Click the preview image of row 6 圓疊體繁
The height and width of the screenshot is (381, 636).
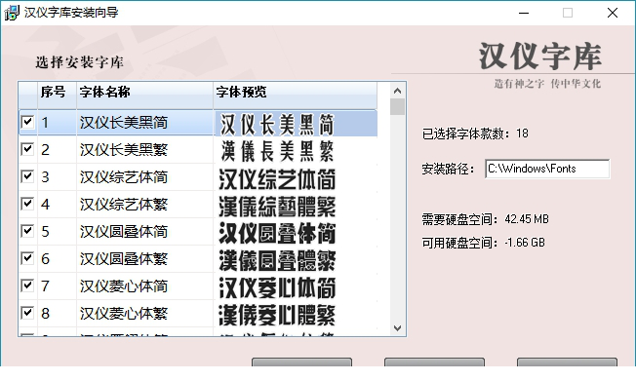(x=277, y=260)
